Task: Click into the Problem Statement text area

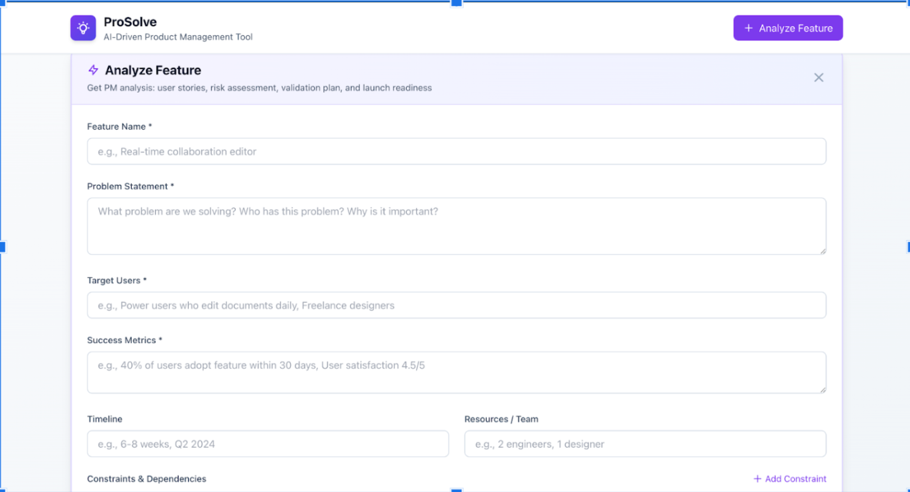Action: [456, 226]
